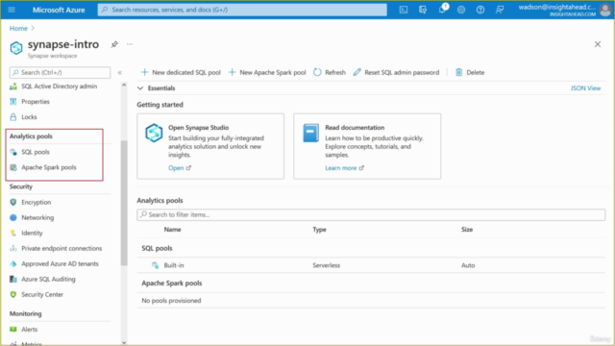Open Azure SQL Auditing
Viewport: 615px width, 346px height.
48,279
